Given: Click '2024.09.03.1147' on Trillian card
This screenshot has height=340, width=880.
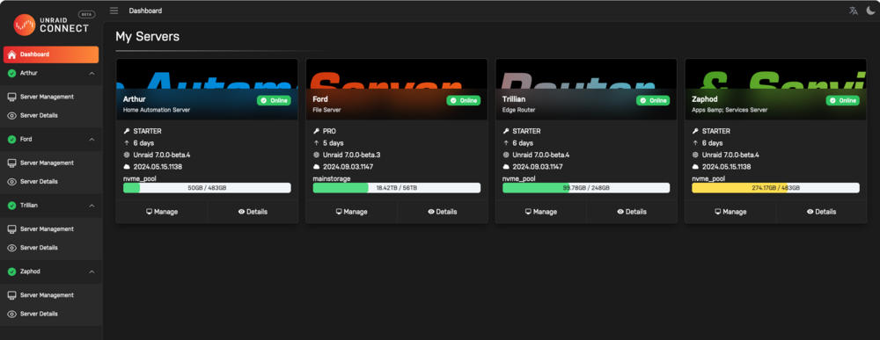Looking at the screenshot, I should click(538, 167).
